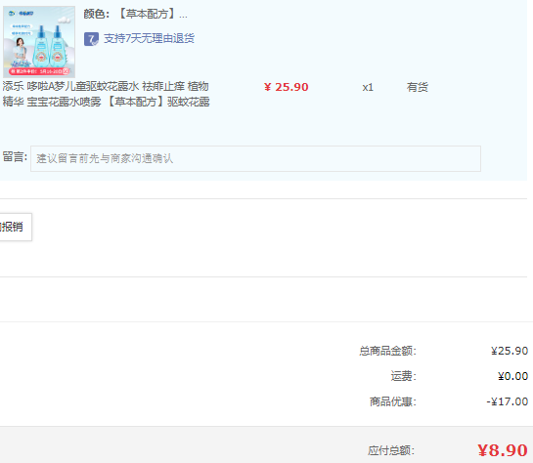This screenshot has height=463, width=533.
Task: Click the 颜色【草本配方】 spec text
Action: pos(135,14)
